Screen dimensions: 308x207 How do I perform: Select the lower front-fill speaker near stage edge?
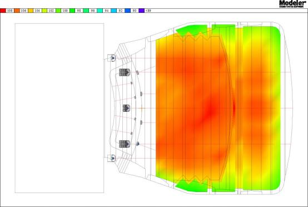coord(138,144)
